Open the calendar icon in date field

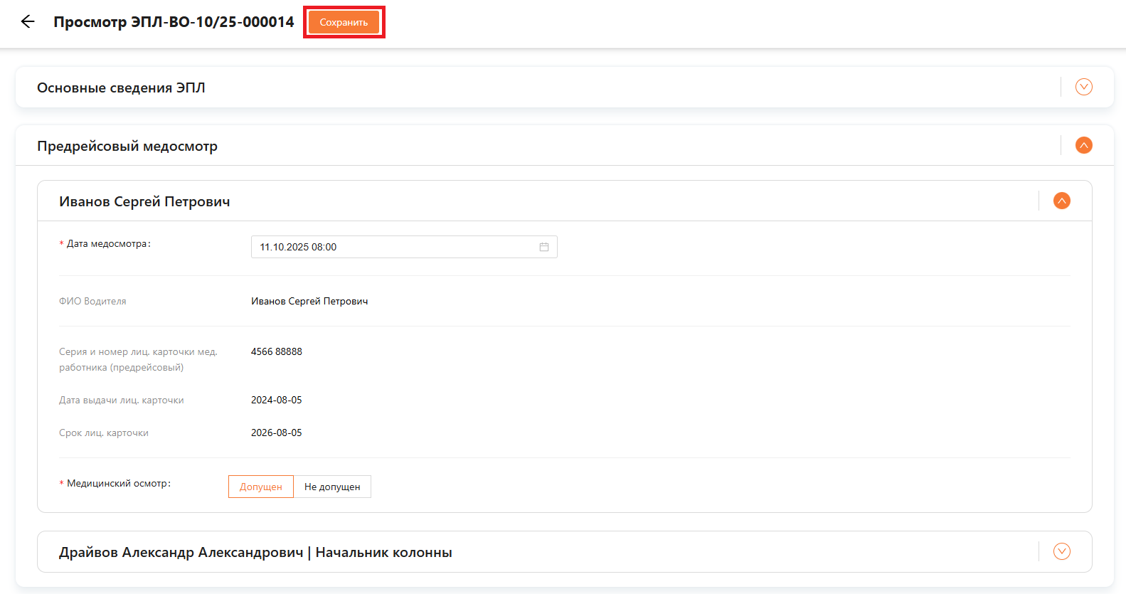tap(544, 247)
